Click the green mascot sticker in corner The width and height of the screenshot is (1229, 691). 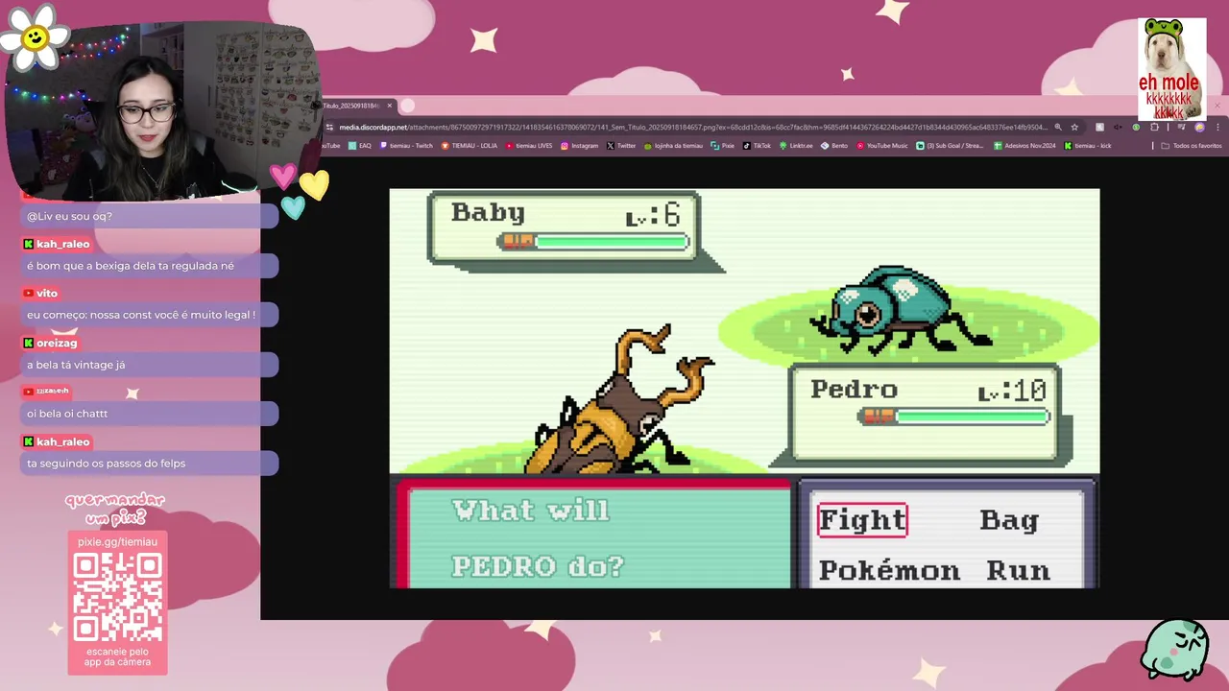click(1175, 649)
